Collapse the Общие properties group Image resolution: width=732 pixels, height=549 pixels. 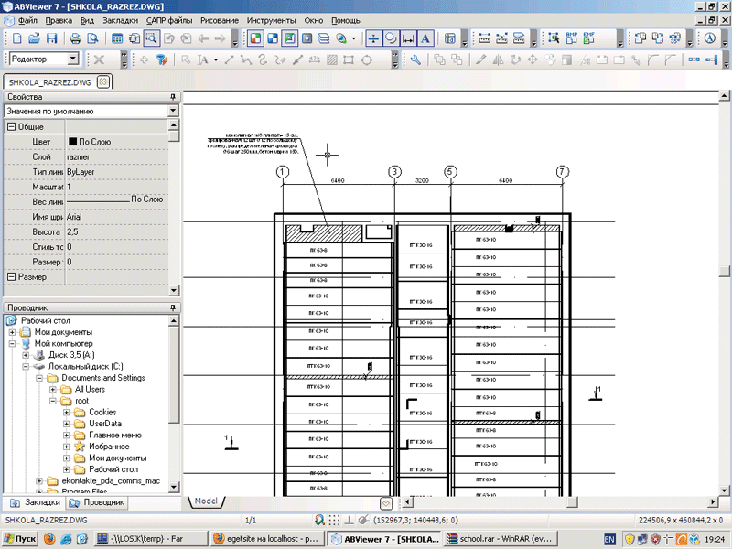pyautogui.click(x=11, y=126)
